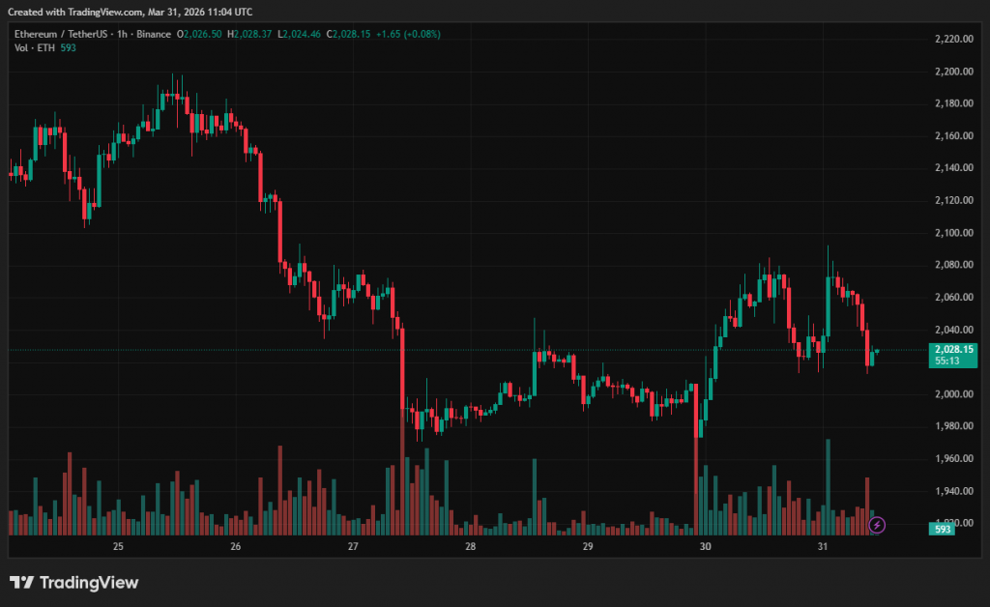Select the date label 27 on the time axis
The height and width of the screenshot is (607, 990).
353,547
